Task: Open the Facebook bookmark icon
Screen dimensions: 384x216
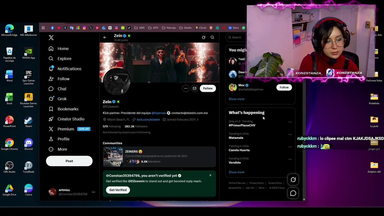Action: pyautogui.click(x=52, y=28)
